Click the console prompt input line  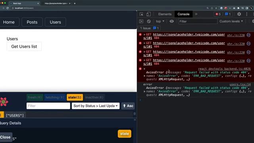197,100
